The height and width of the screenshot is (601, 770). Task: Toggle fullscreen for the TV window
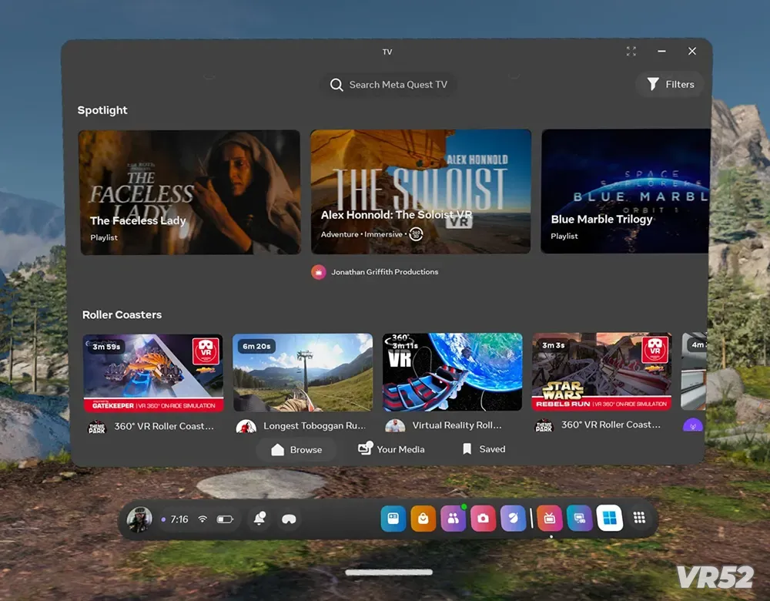(x=631, y=51)
